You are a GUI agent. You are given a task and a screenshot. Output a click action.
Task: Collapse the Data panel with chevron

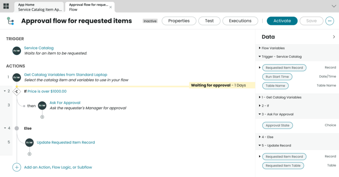(x=334, y=37)
